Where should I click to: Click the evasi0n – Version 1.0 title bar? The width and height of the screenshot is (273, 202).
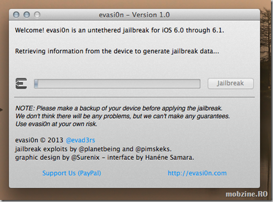[x=134, y=15]
